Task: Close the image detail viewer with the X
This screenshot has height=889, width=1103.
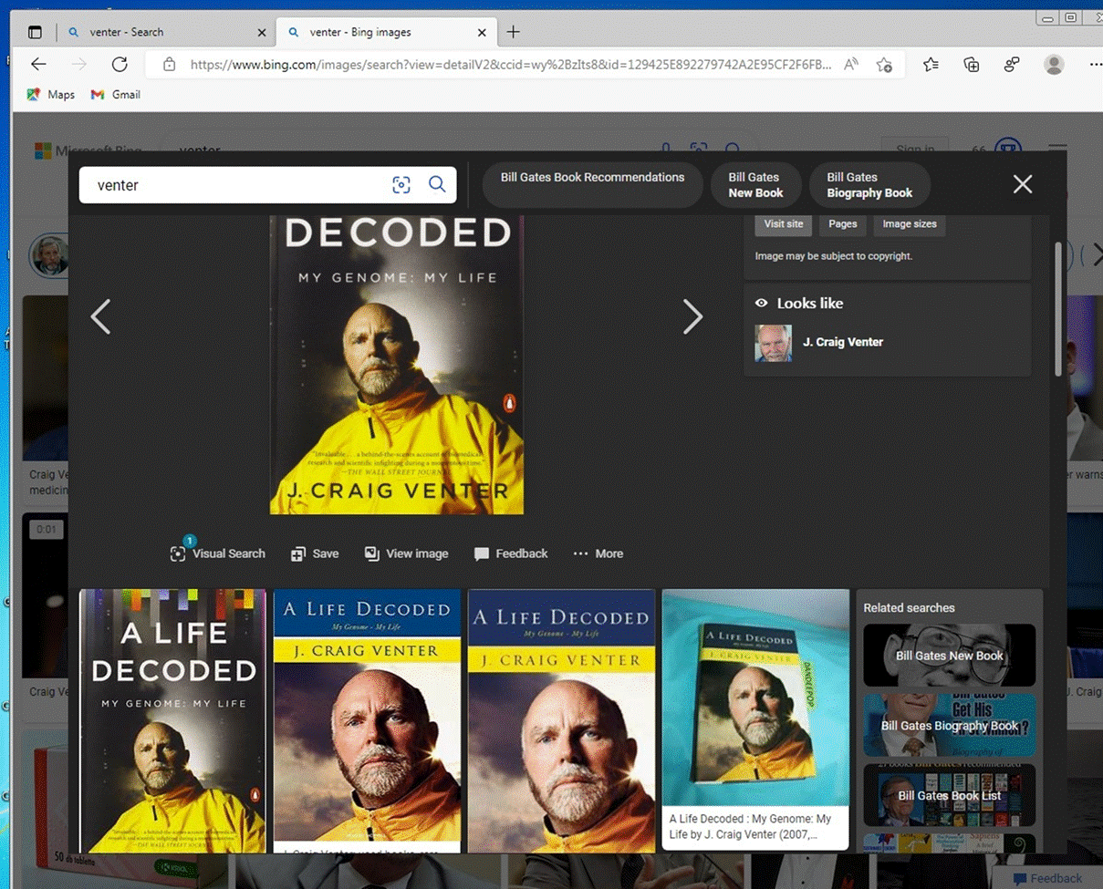Action: [1023, 184]
